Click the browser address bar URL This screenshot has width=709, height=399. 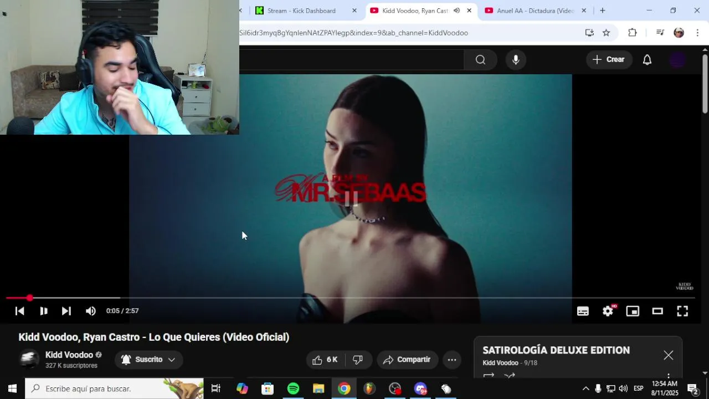(x=353, y=33)
